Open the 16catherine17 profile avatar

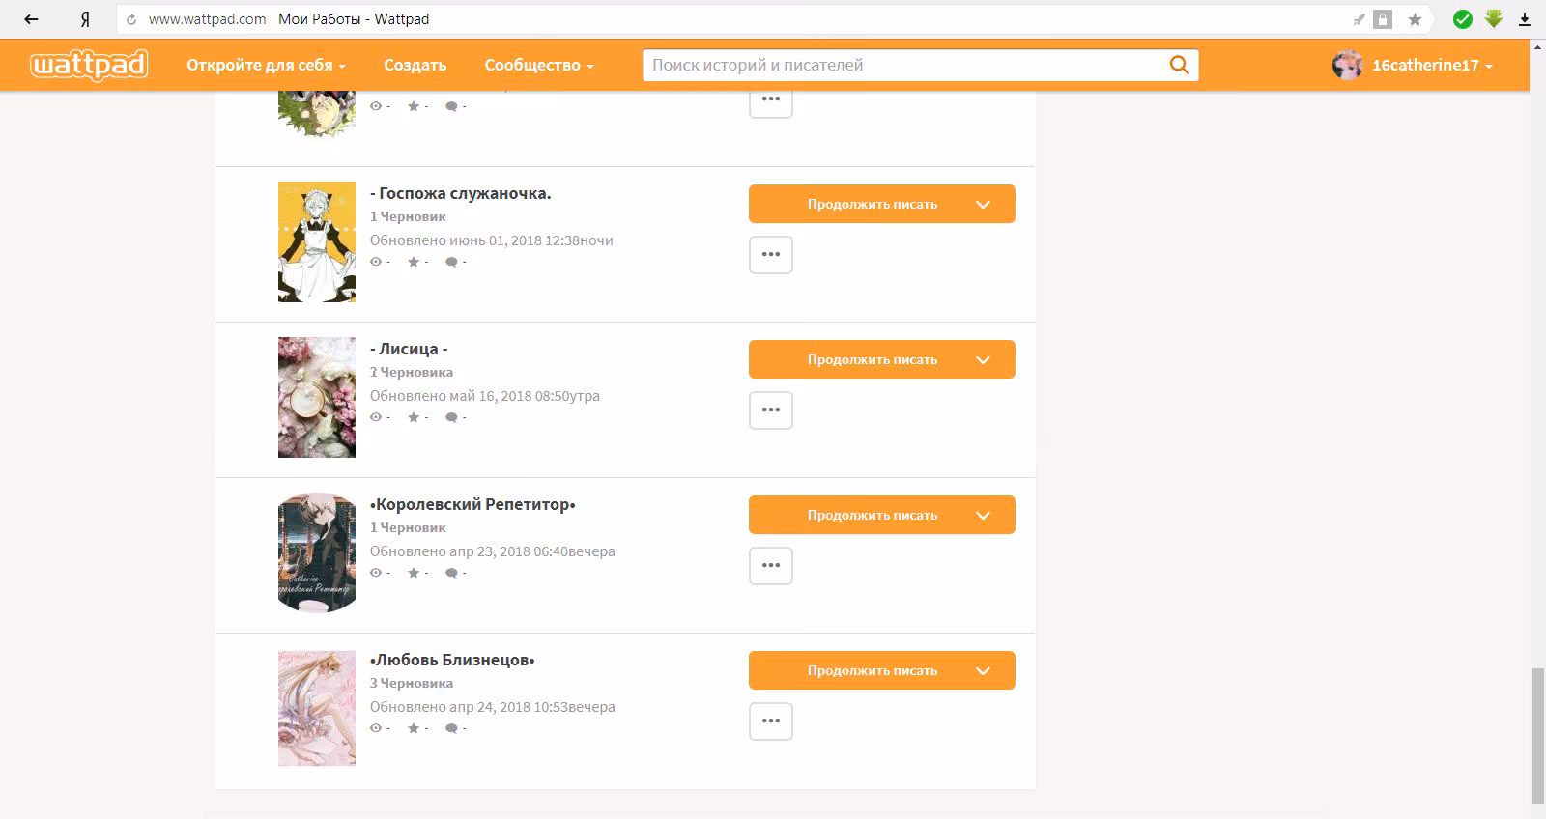(1347, 65)
